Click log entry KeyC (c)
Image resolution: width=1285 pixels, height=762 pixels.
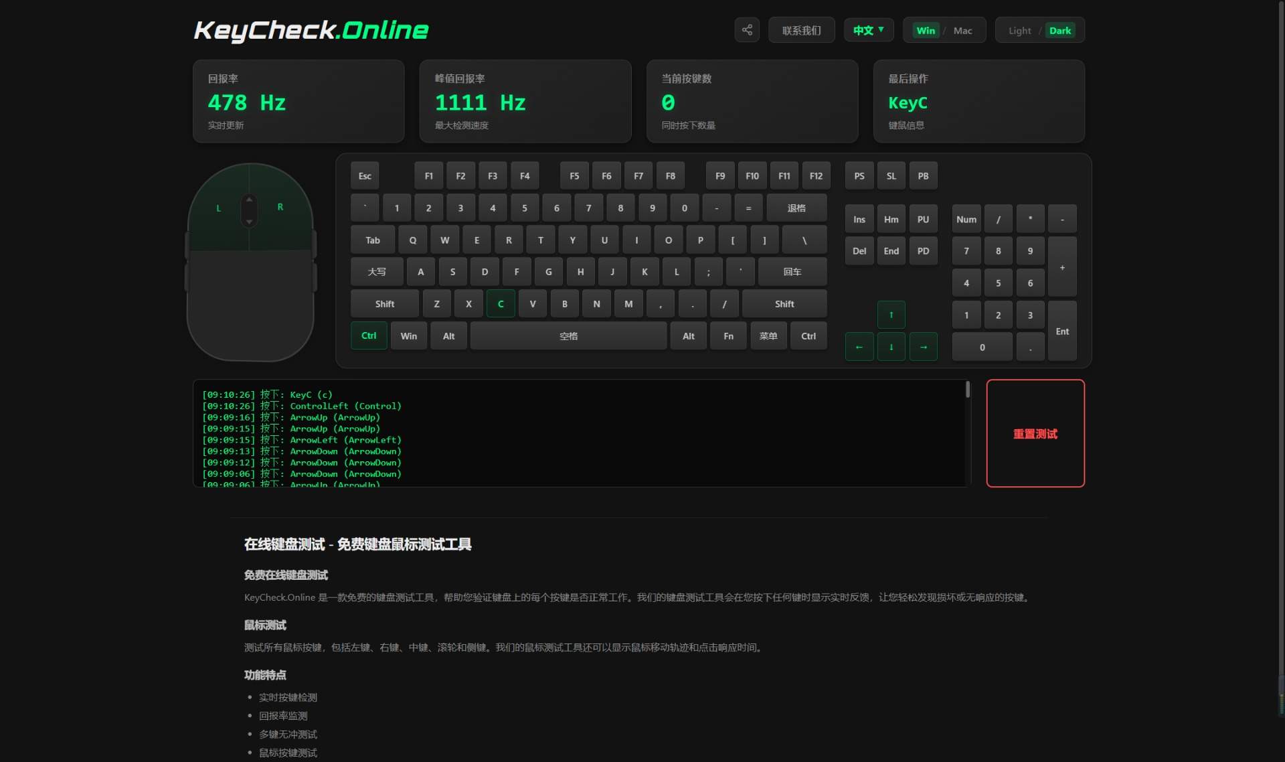click(267, 394)
